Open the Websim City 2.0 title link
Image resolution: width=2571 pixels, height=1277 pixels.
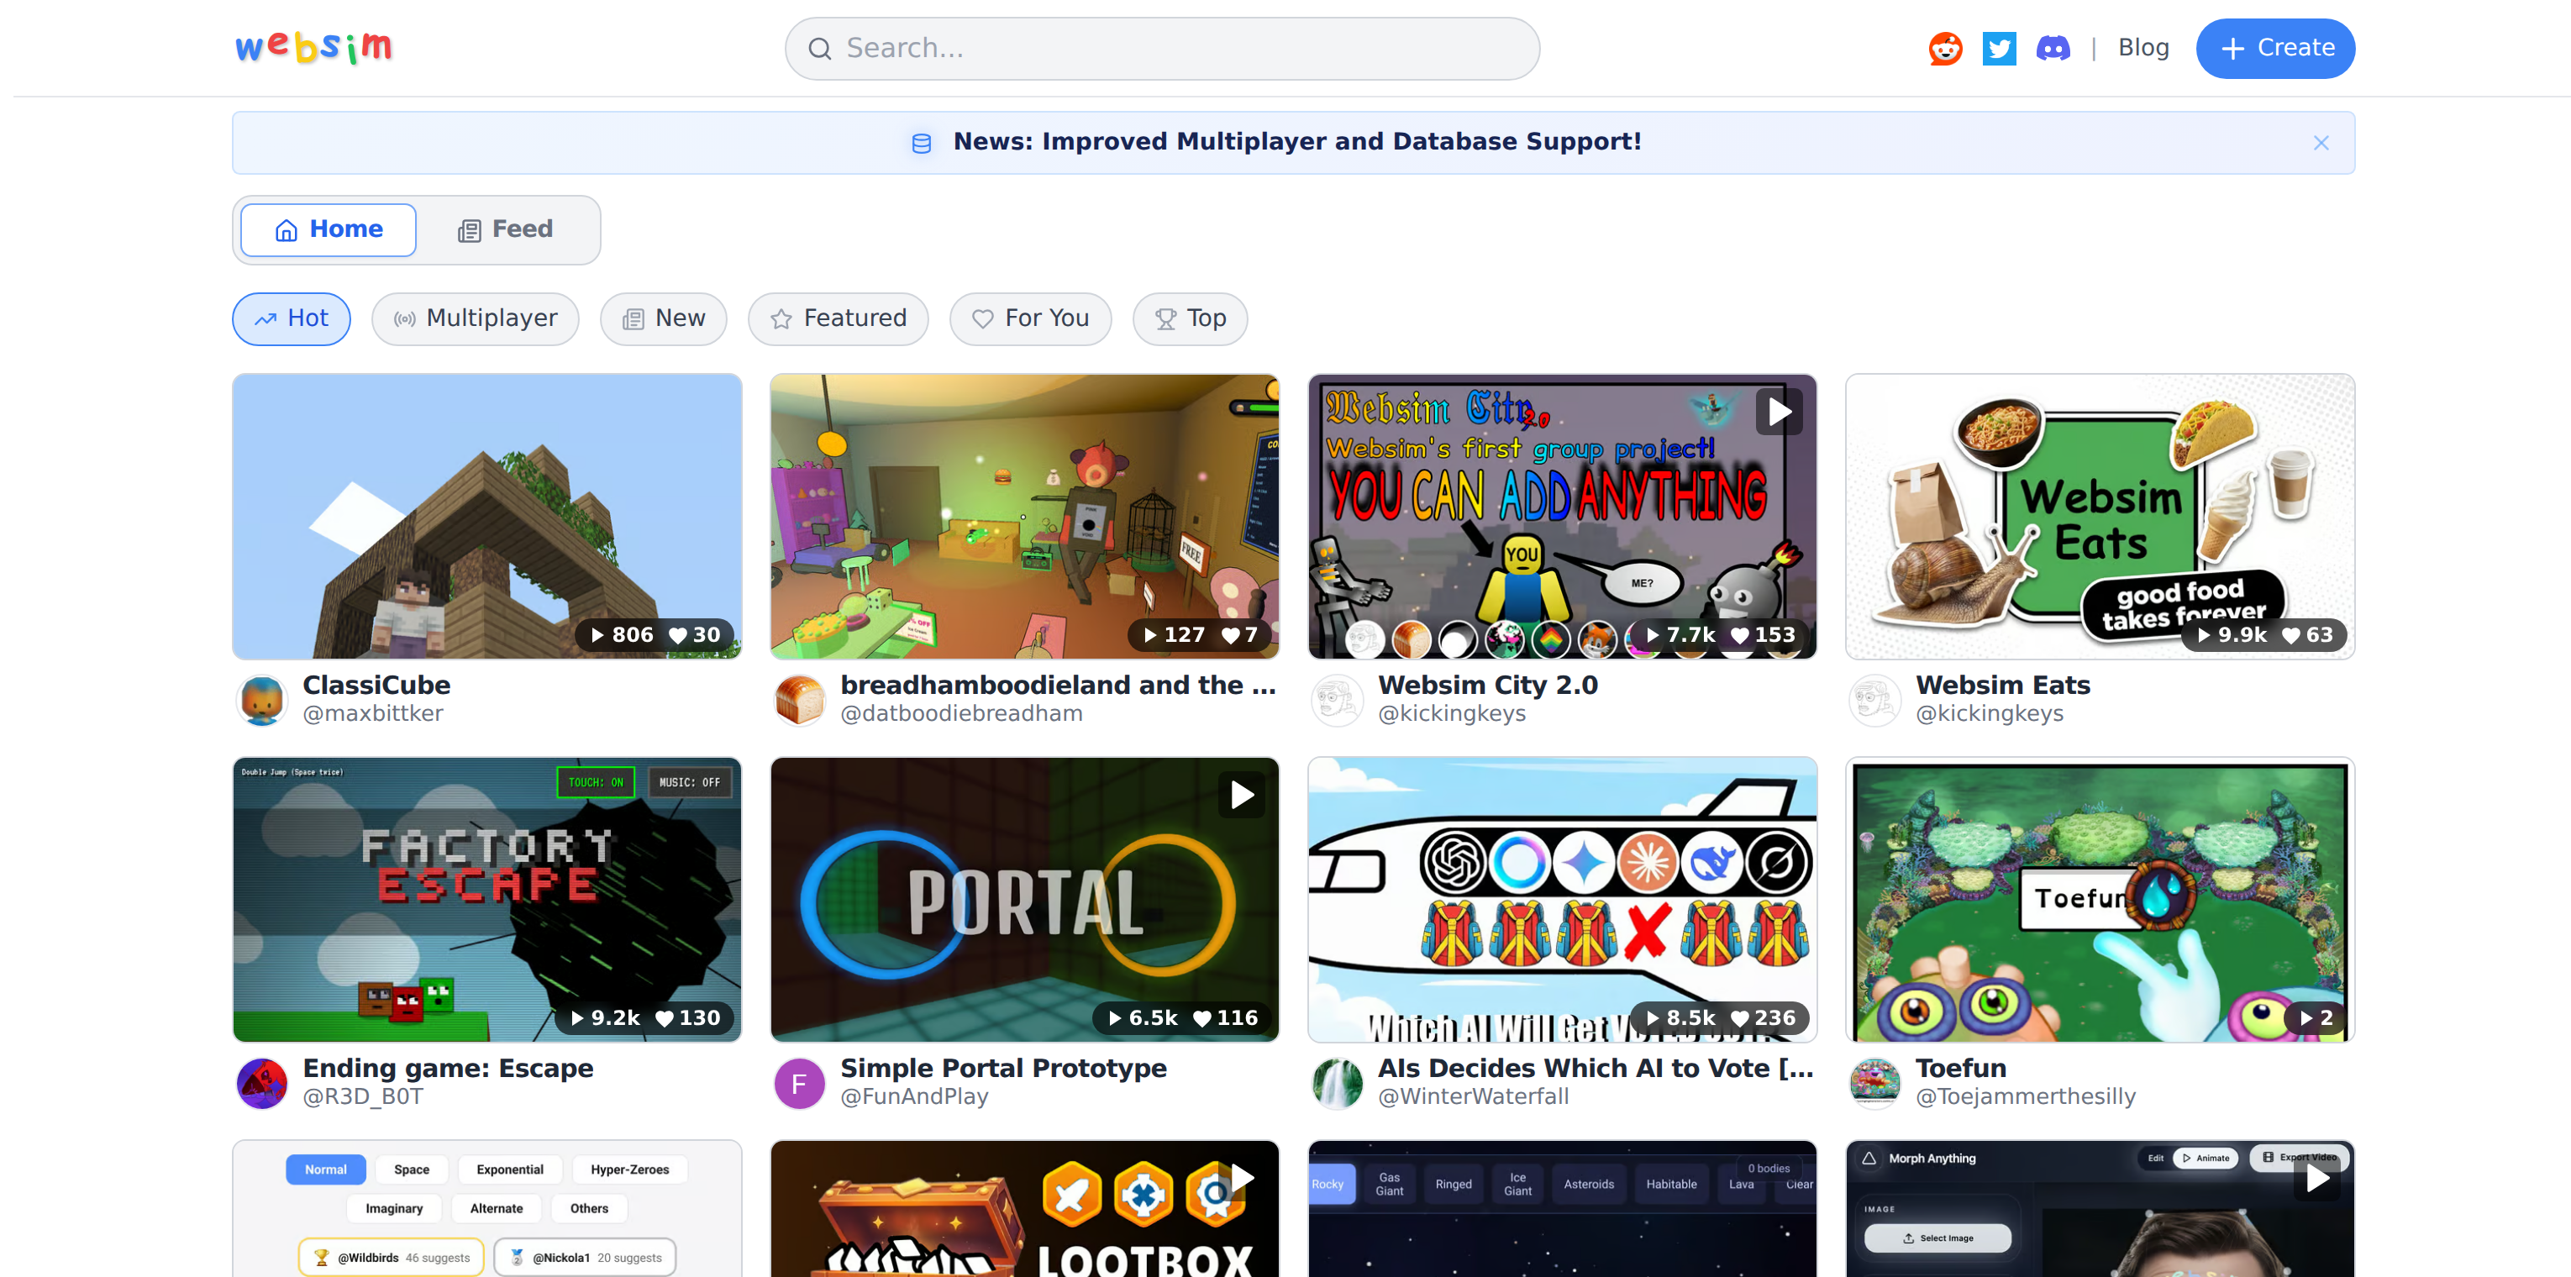click(1487, 686)
